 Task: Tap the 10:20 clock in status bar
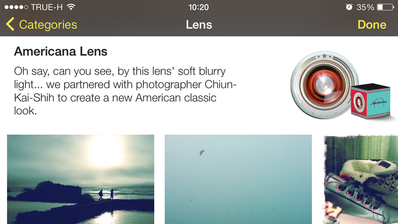(199, 7)
